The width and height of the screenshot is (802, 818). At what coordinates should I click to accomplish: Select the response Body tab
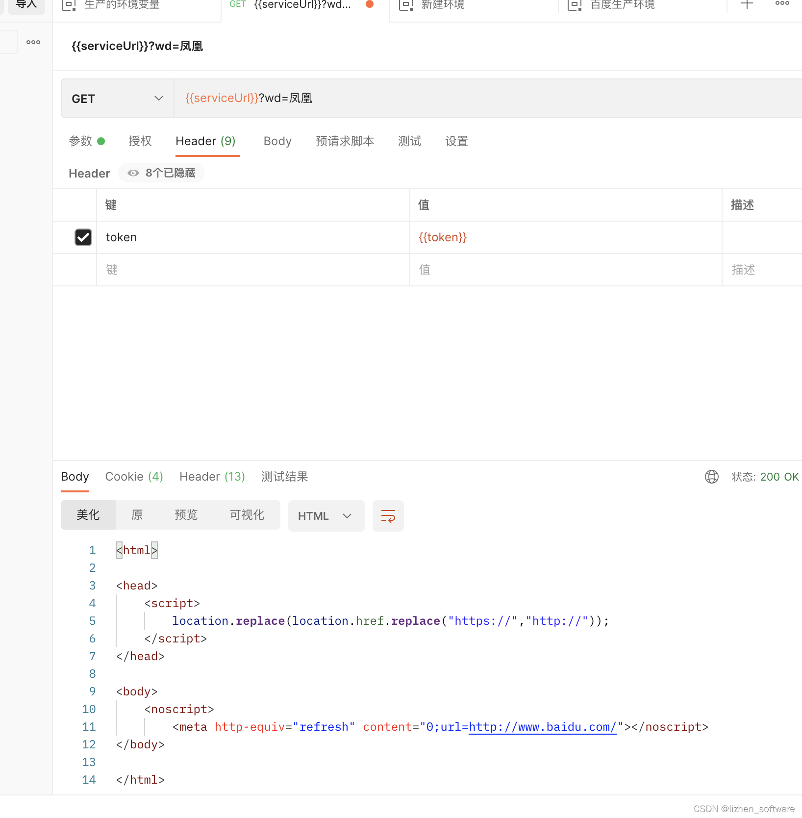click(75, 477)
